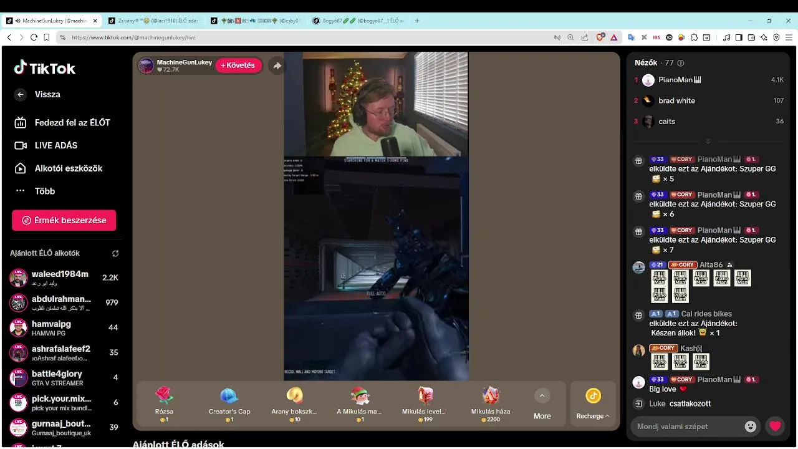Click hamvaipg avatar
The height and width of the screenshot is (449, 798).
pyautogui.click(x=19, y=328)
